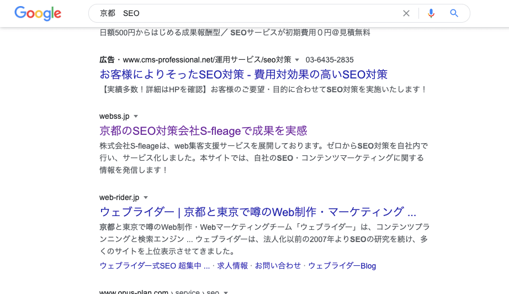Click ad phone number 03-6435-2835
Image resolution: width=509 pixels, height=294 pixels.
click(330, 60)
